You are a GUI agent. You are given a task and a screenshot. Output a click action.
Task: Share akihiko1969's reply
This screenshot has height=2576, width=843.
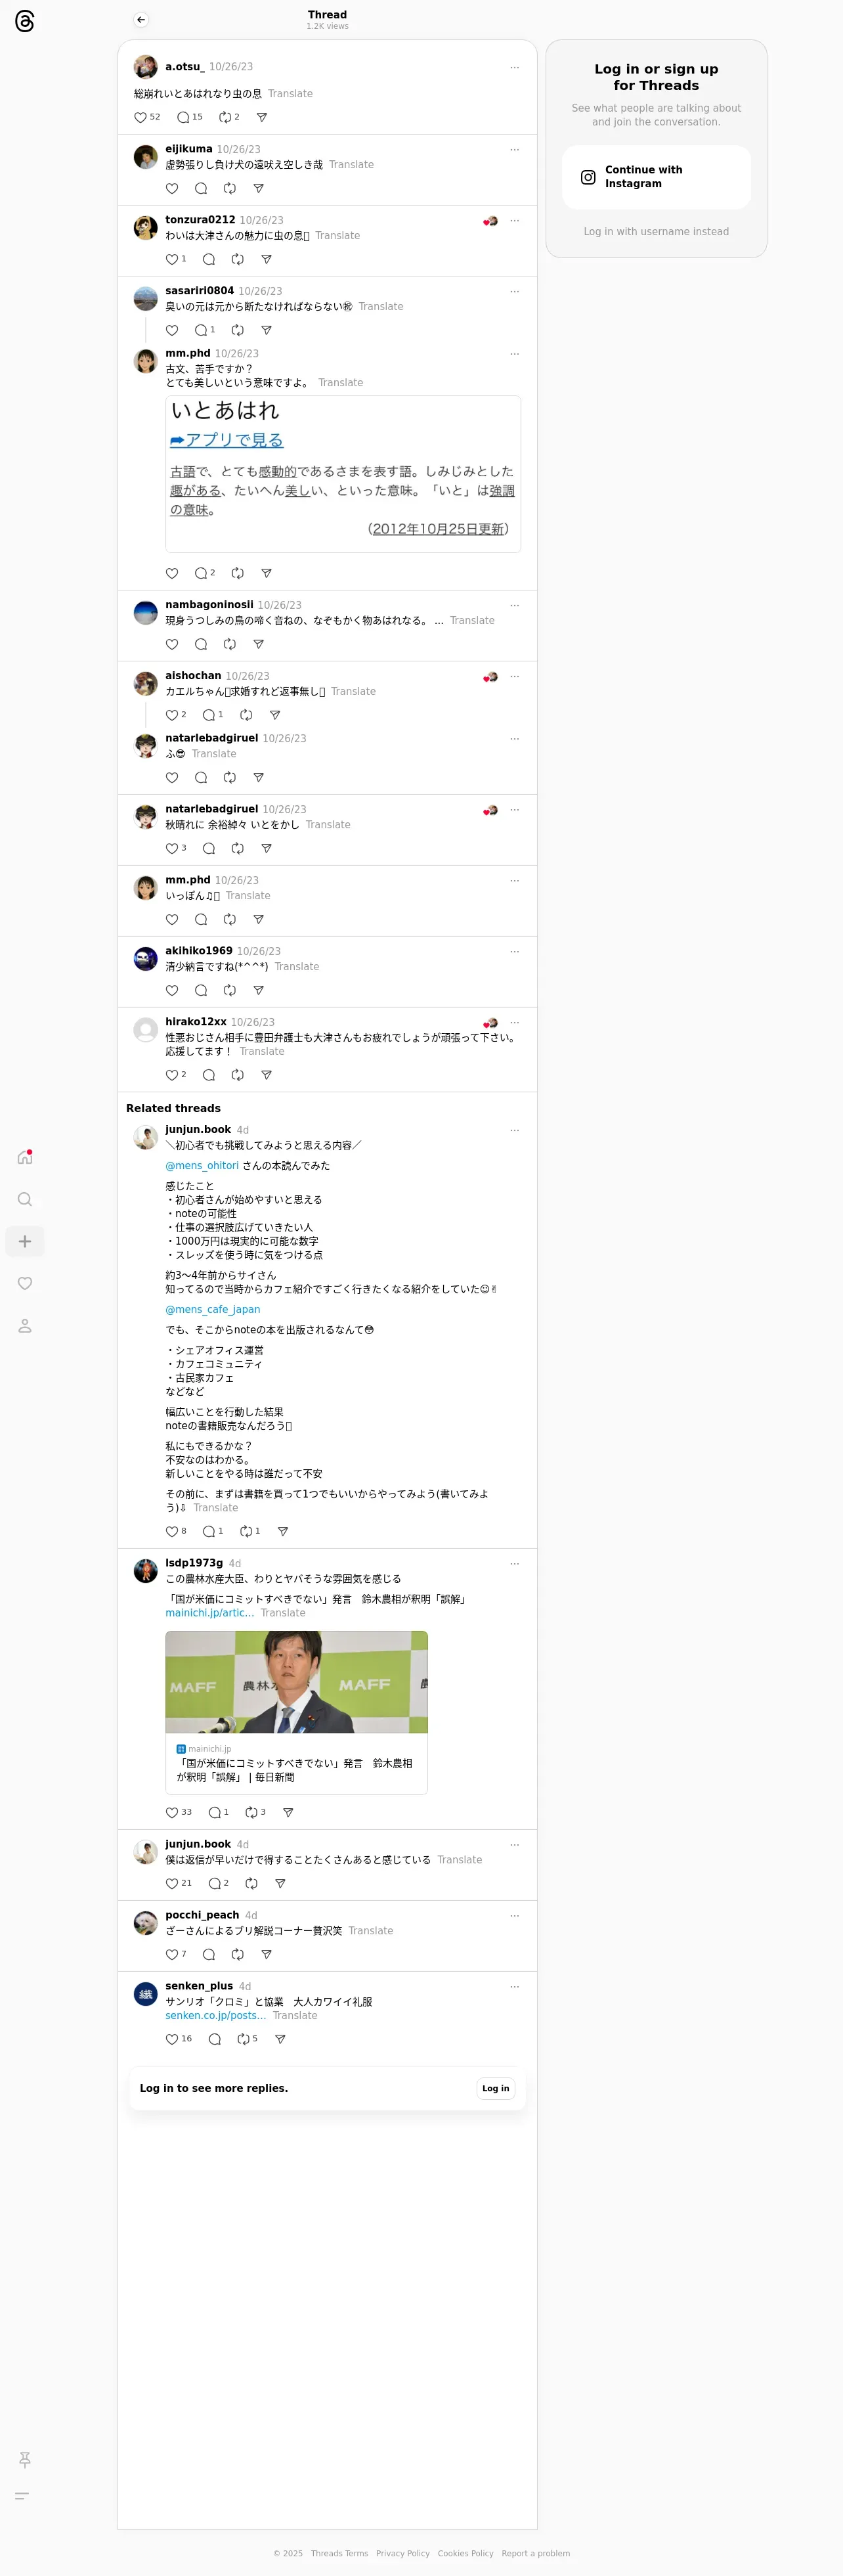(258, 990)
